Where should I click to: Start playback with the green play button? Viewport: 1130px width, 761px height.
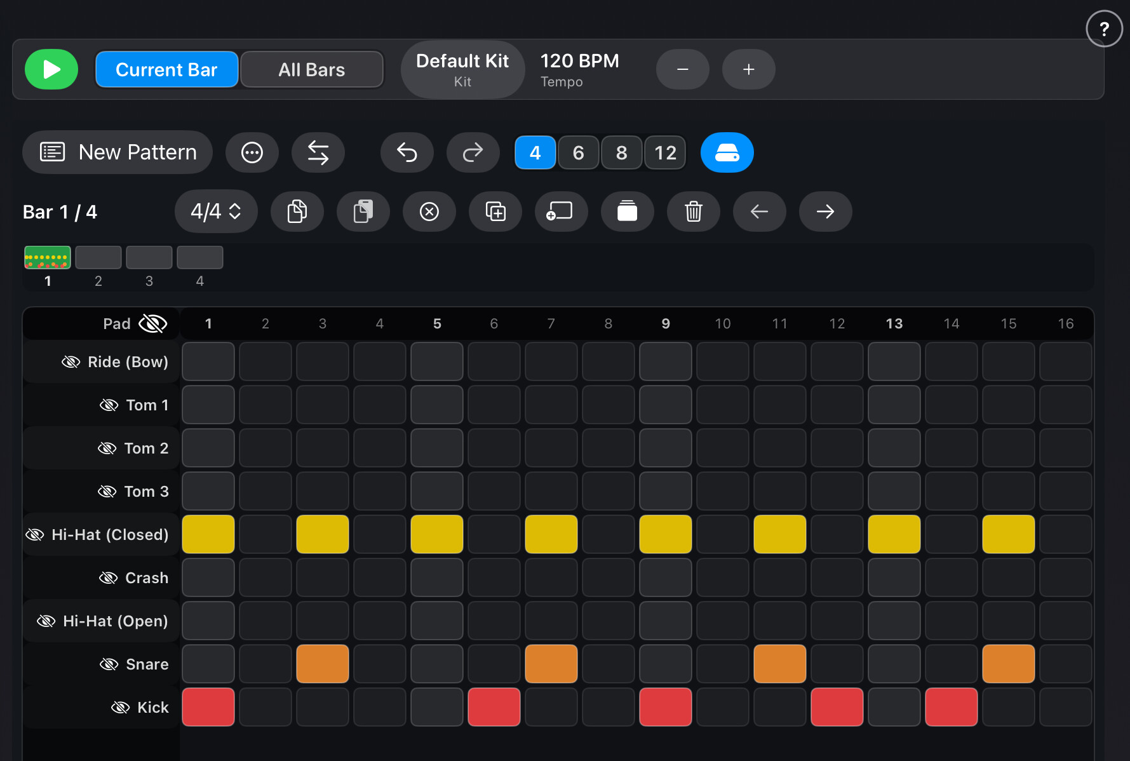pyautogui.click(x=51, y=69)
